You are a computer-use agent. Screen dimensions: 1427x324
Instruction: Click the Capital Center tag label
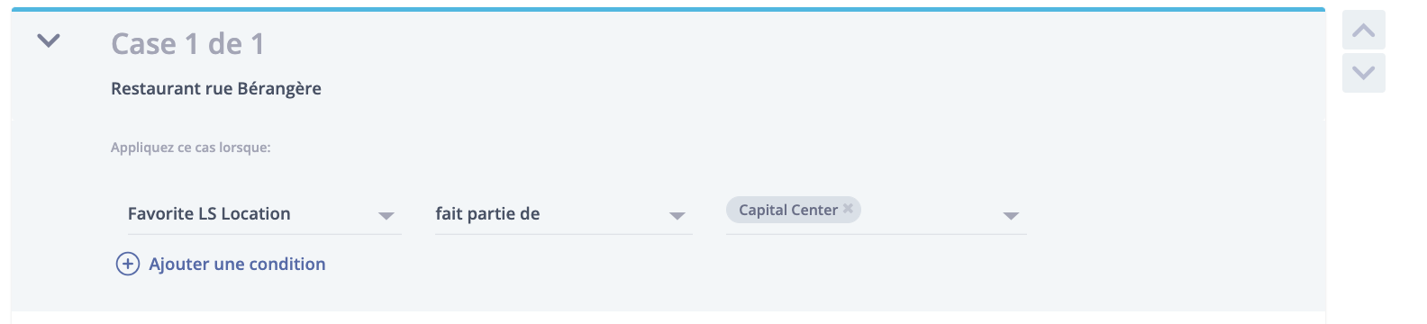click(788, 210)
